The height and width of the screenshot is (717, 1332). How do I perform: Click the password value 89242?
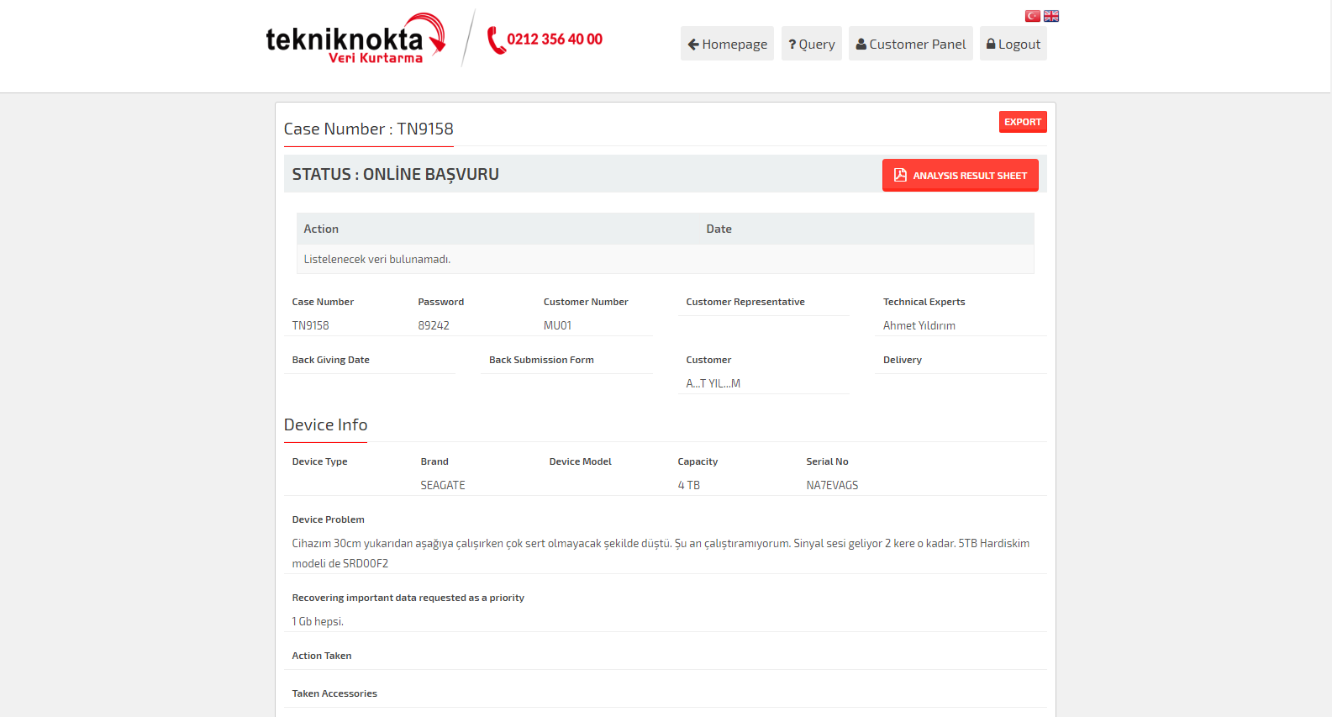tap(434, 325)
